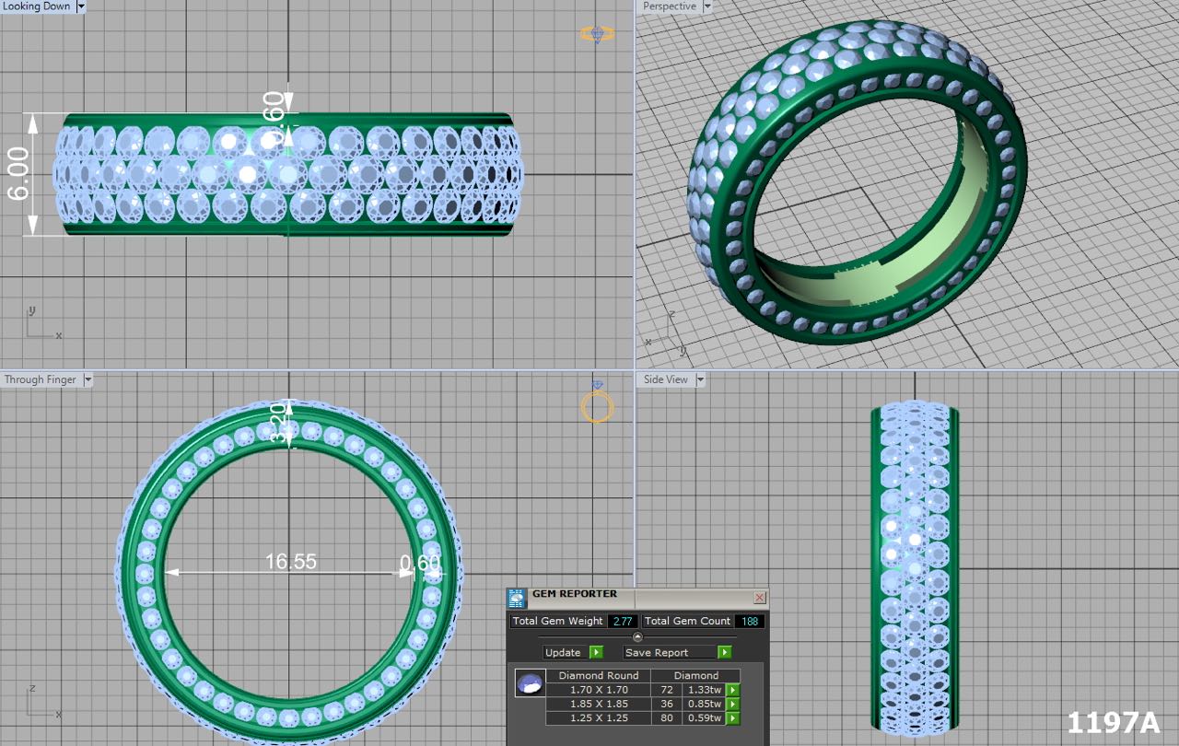Screen dimensions: 1179x746
Task: Click the 0.59tw weight cell
Action: click(704, 717)
